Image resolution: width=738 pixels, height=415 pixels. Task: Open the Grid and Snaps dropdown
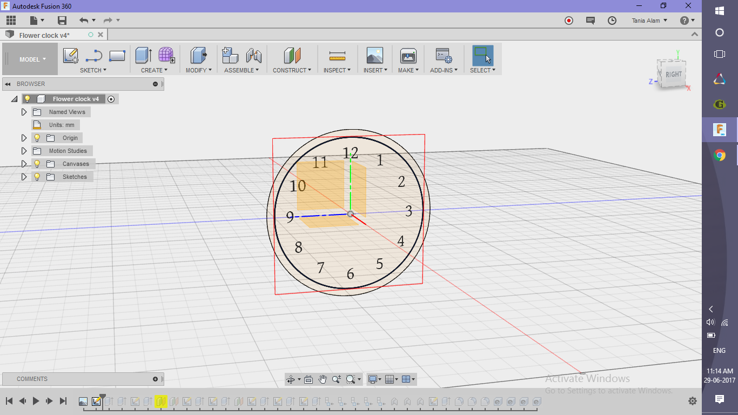click(392, 379)
